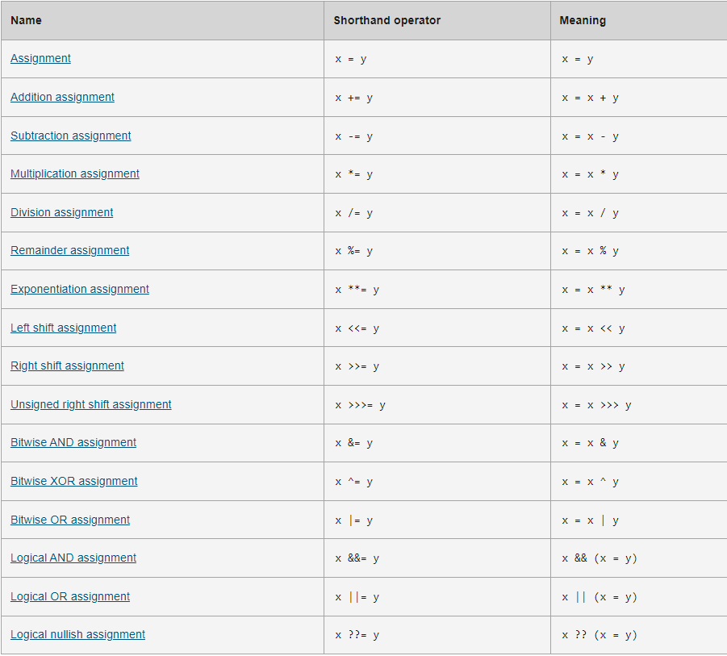Viewport: 727px width, 656px height.
Task: Open the Logical AND assignment link
Action: 73,558
